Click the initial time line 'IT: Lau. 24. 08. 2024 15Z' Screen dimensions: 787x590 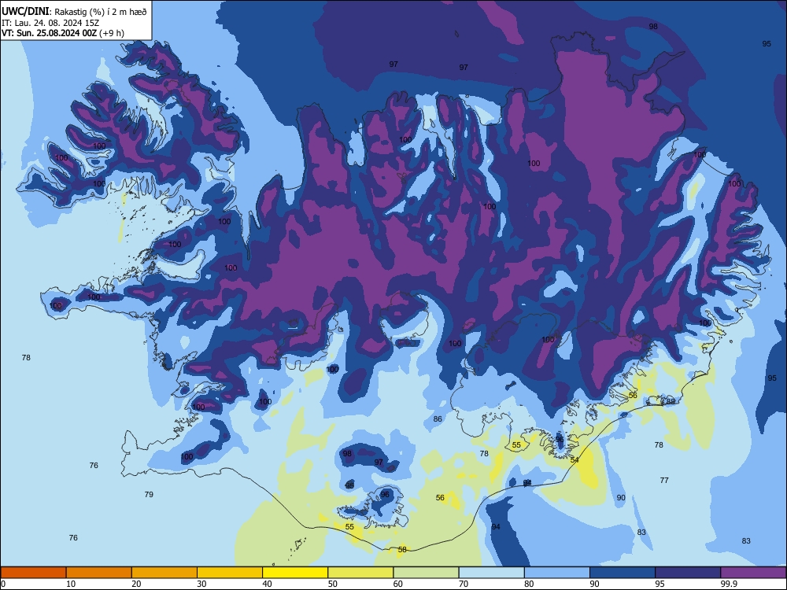pos(50,23)
